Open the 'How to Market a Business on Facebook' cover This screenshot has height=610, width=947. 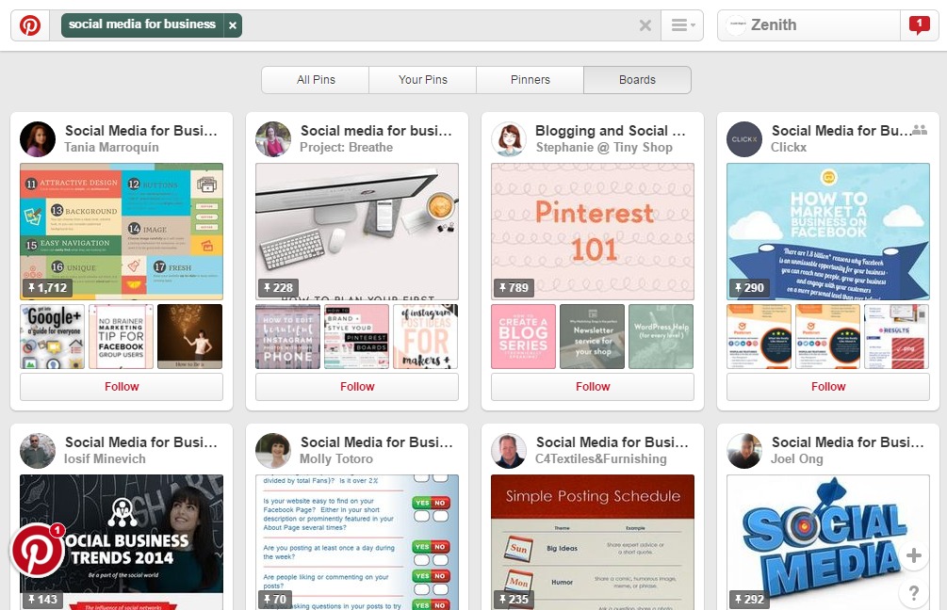(x=828, y=231)
